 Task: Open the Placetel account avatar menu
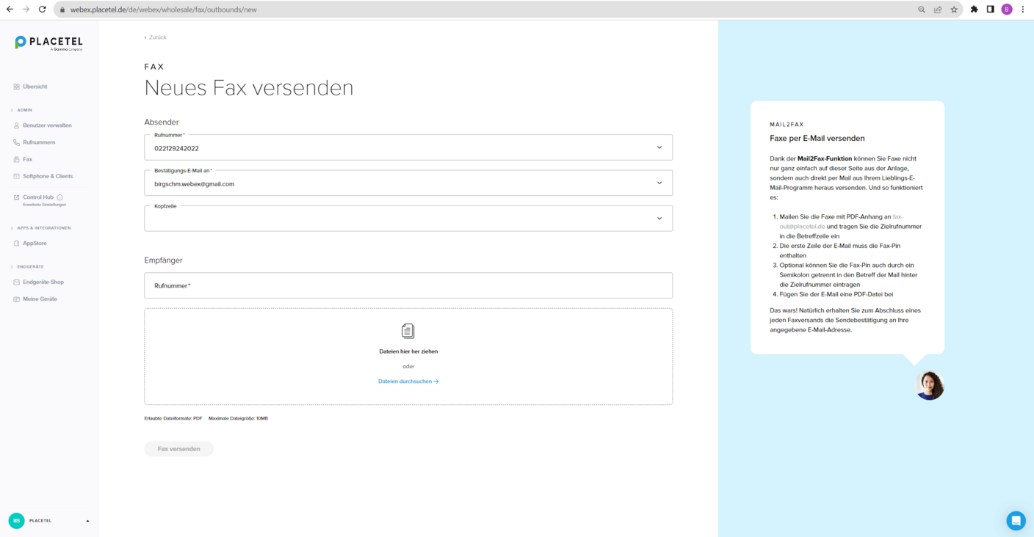click(x=15, y=521)
